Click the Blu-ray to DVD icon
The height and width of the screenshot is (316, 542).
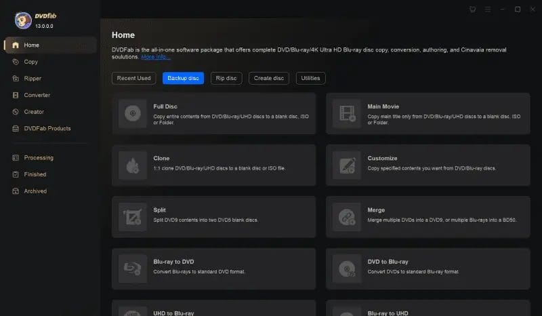coord(132,269)
